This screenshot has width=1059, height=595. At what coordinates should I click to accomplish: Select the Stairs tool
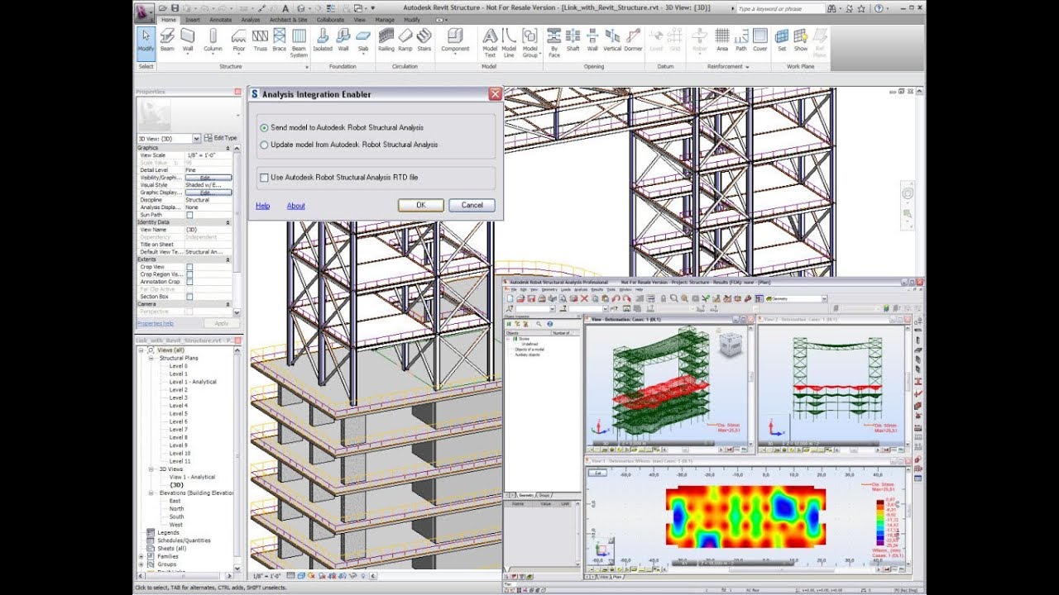pos(424,40)
